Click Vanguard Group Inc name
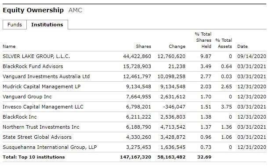This screenshot has height=166, width=279. click(x=27, y=97)
